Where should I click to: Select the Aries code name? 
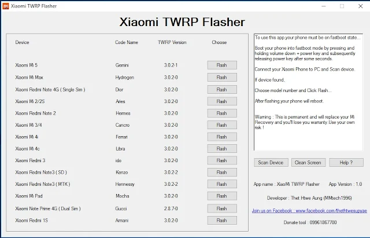pyautogui.click(x=120, y=102)
